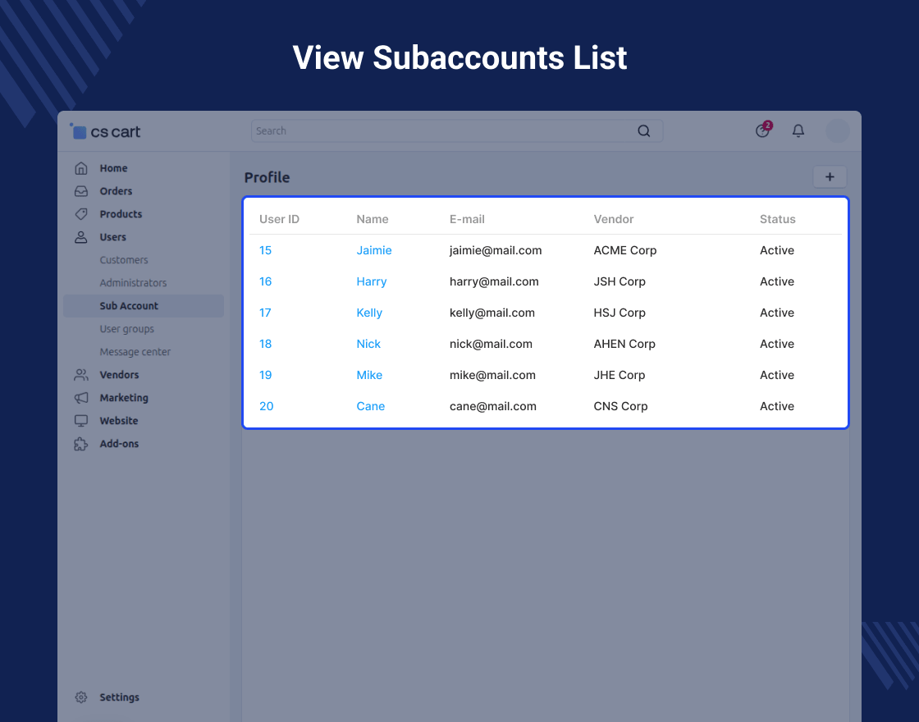This screenshot has height=722, width=919.
Task: Open Settings in sidebar
Action: point(120,697)
